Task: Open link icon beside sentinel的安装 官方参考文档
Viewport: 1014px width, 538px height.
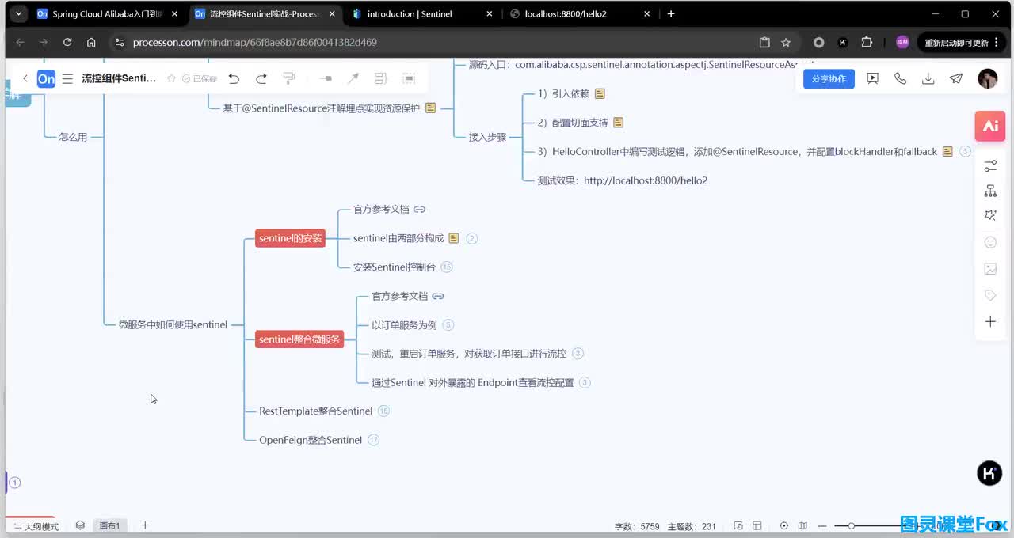Action: (420, 210)
